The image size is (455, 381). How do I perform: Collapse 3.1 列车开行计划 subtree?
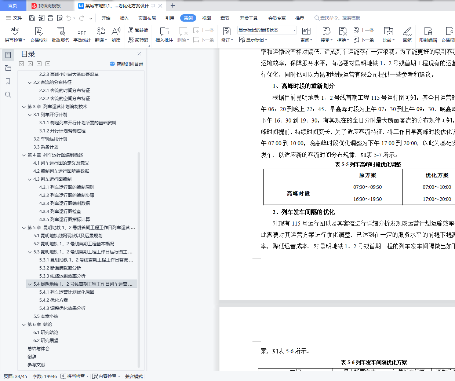coord(30,115)
